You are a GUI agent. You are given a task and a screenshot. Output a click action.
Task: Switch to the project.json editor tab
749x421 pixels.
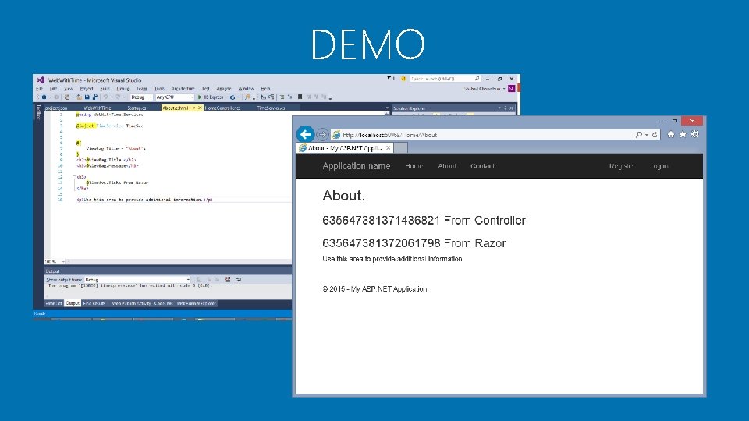point(56,108)
